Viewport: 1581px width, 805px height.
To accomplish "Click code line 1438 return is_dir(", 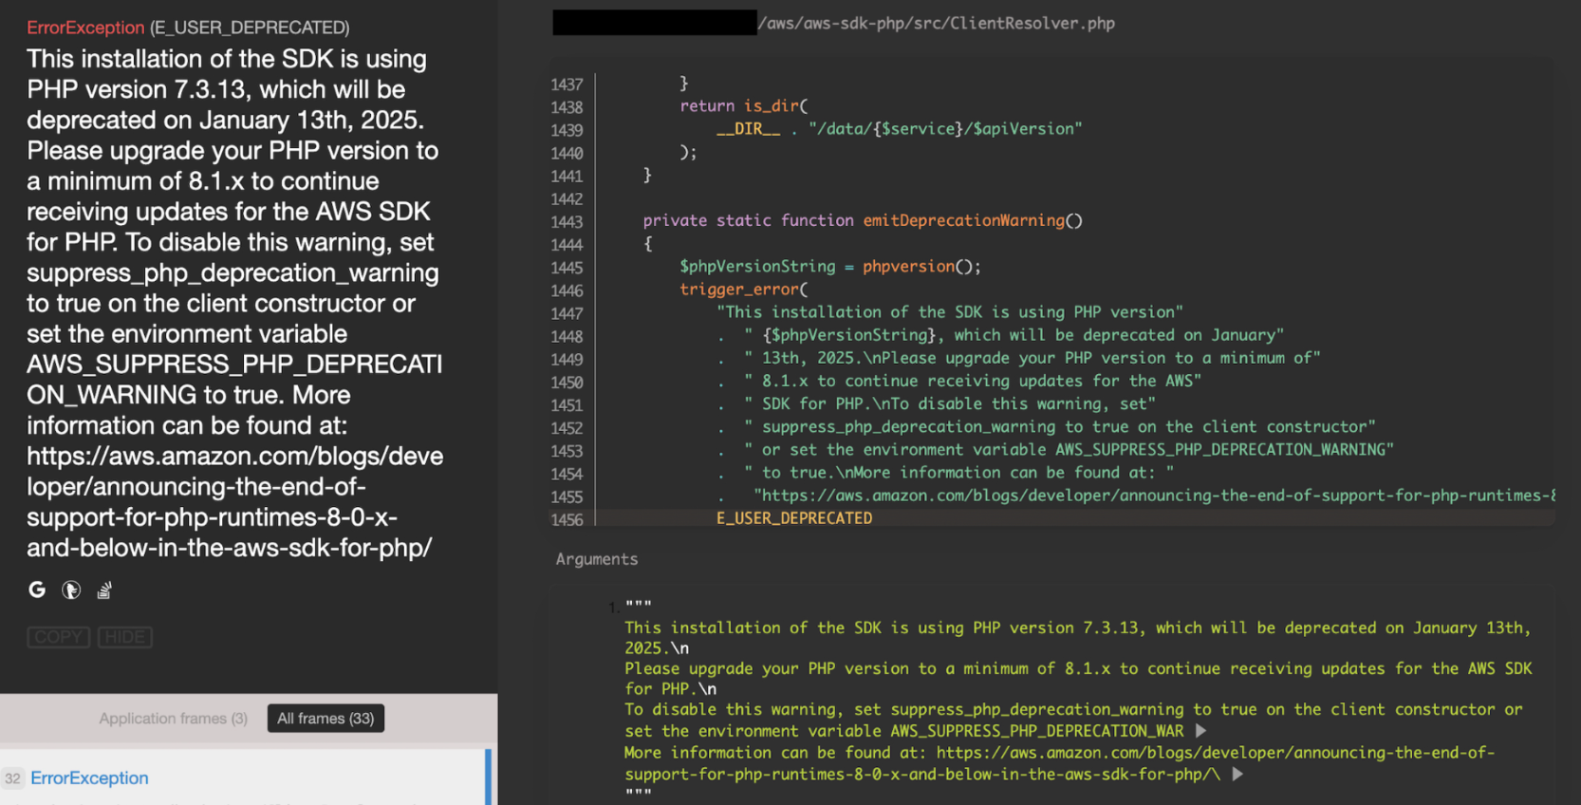I will coord(744,106).
